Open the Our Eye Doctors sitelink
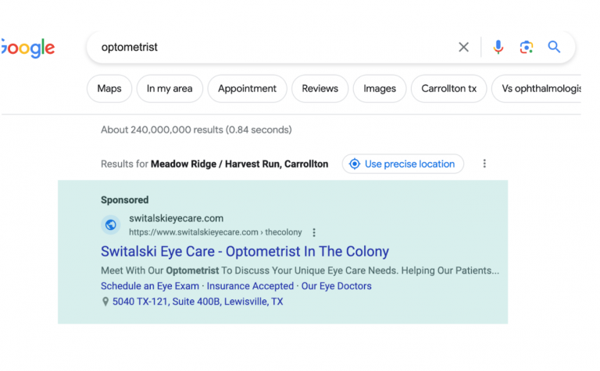Screen dimensions: 600x371 337,286
